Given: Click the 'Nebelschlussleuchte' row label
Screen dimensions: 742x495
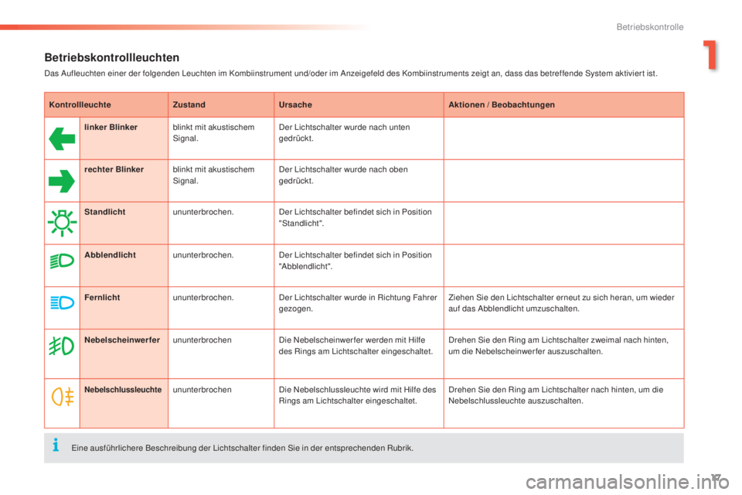Looking at the screenshot, I should pyautogui.click(x=123, y=389).
